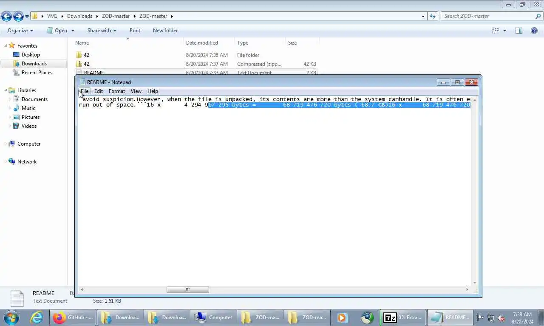Click the Change your view icon
The width and height of the screenshot is (544, 326).
(496, 31)
